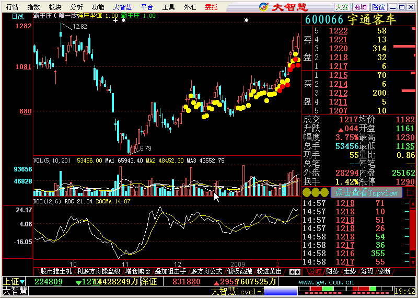Open the 上证 index dropdown arrow
Screen dimensions: 418x298
(x=22, y=282)
